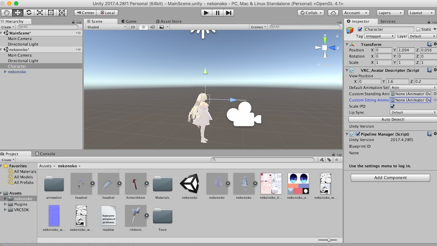
Task: Click Position Y field value 1.094
Action: pyautogui.click(x=406, y=50)
